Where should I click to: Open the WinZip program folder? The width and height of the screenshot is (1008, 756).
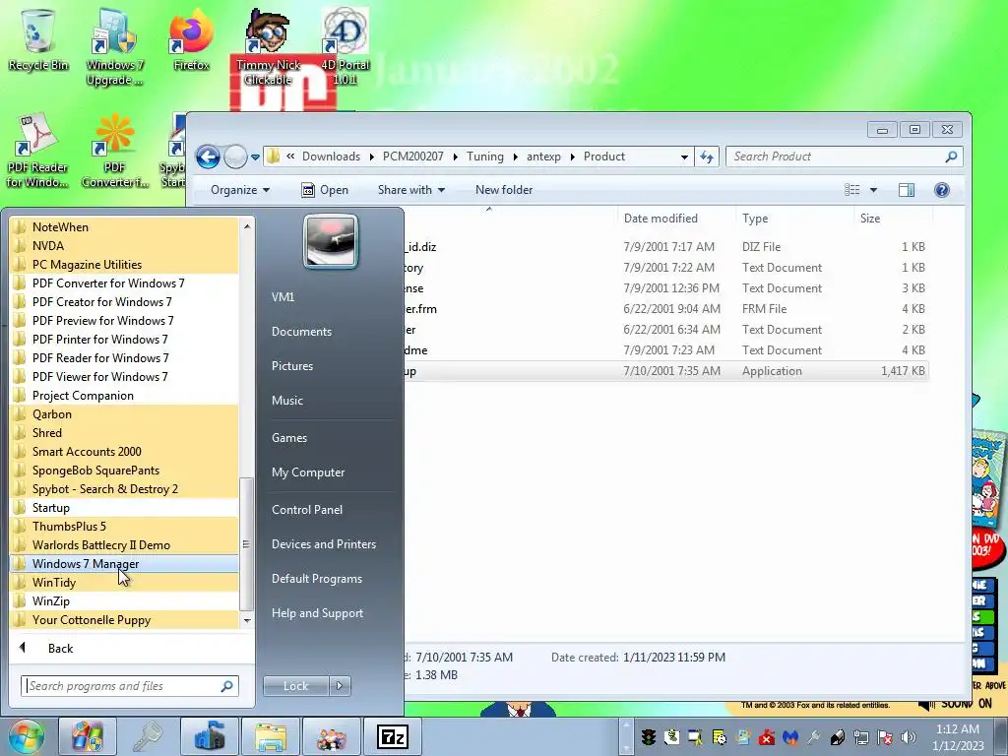coord(125,601)
